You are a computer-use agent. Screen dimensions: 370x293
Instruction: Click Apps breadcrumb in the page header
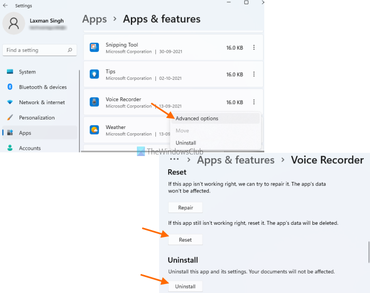tap(95, 20)
